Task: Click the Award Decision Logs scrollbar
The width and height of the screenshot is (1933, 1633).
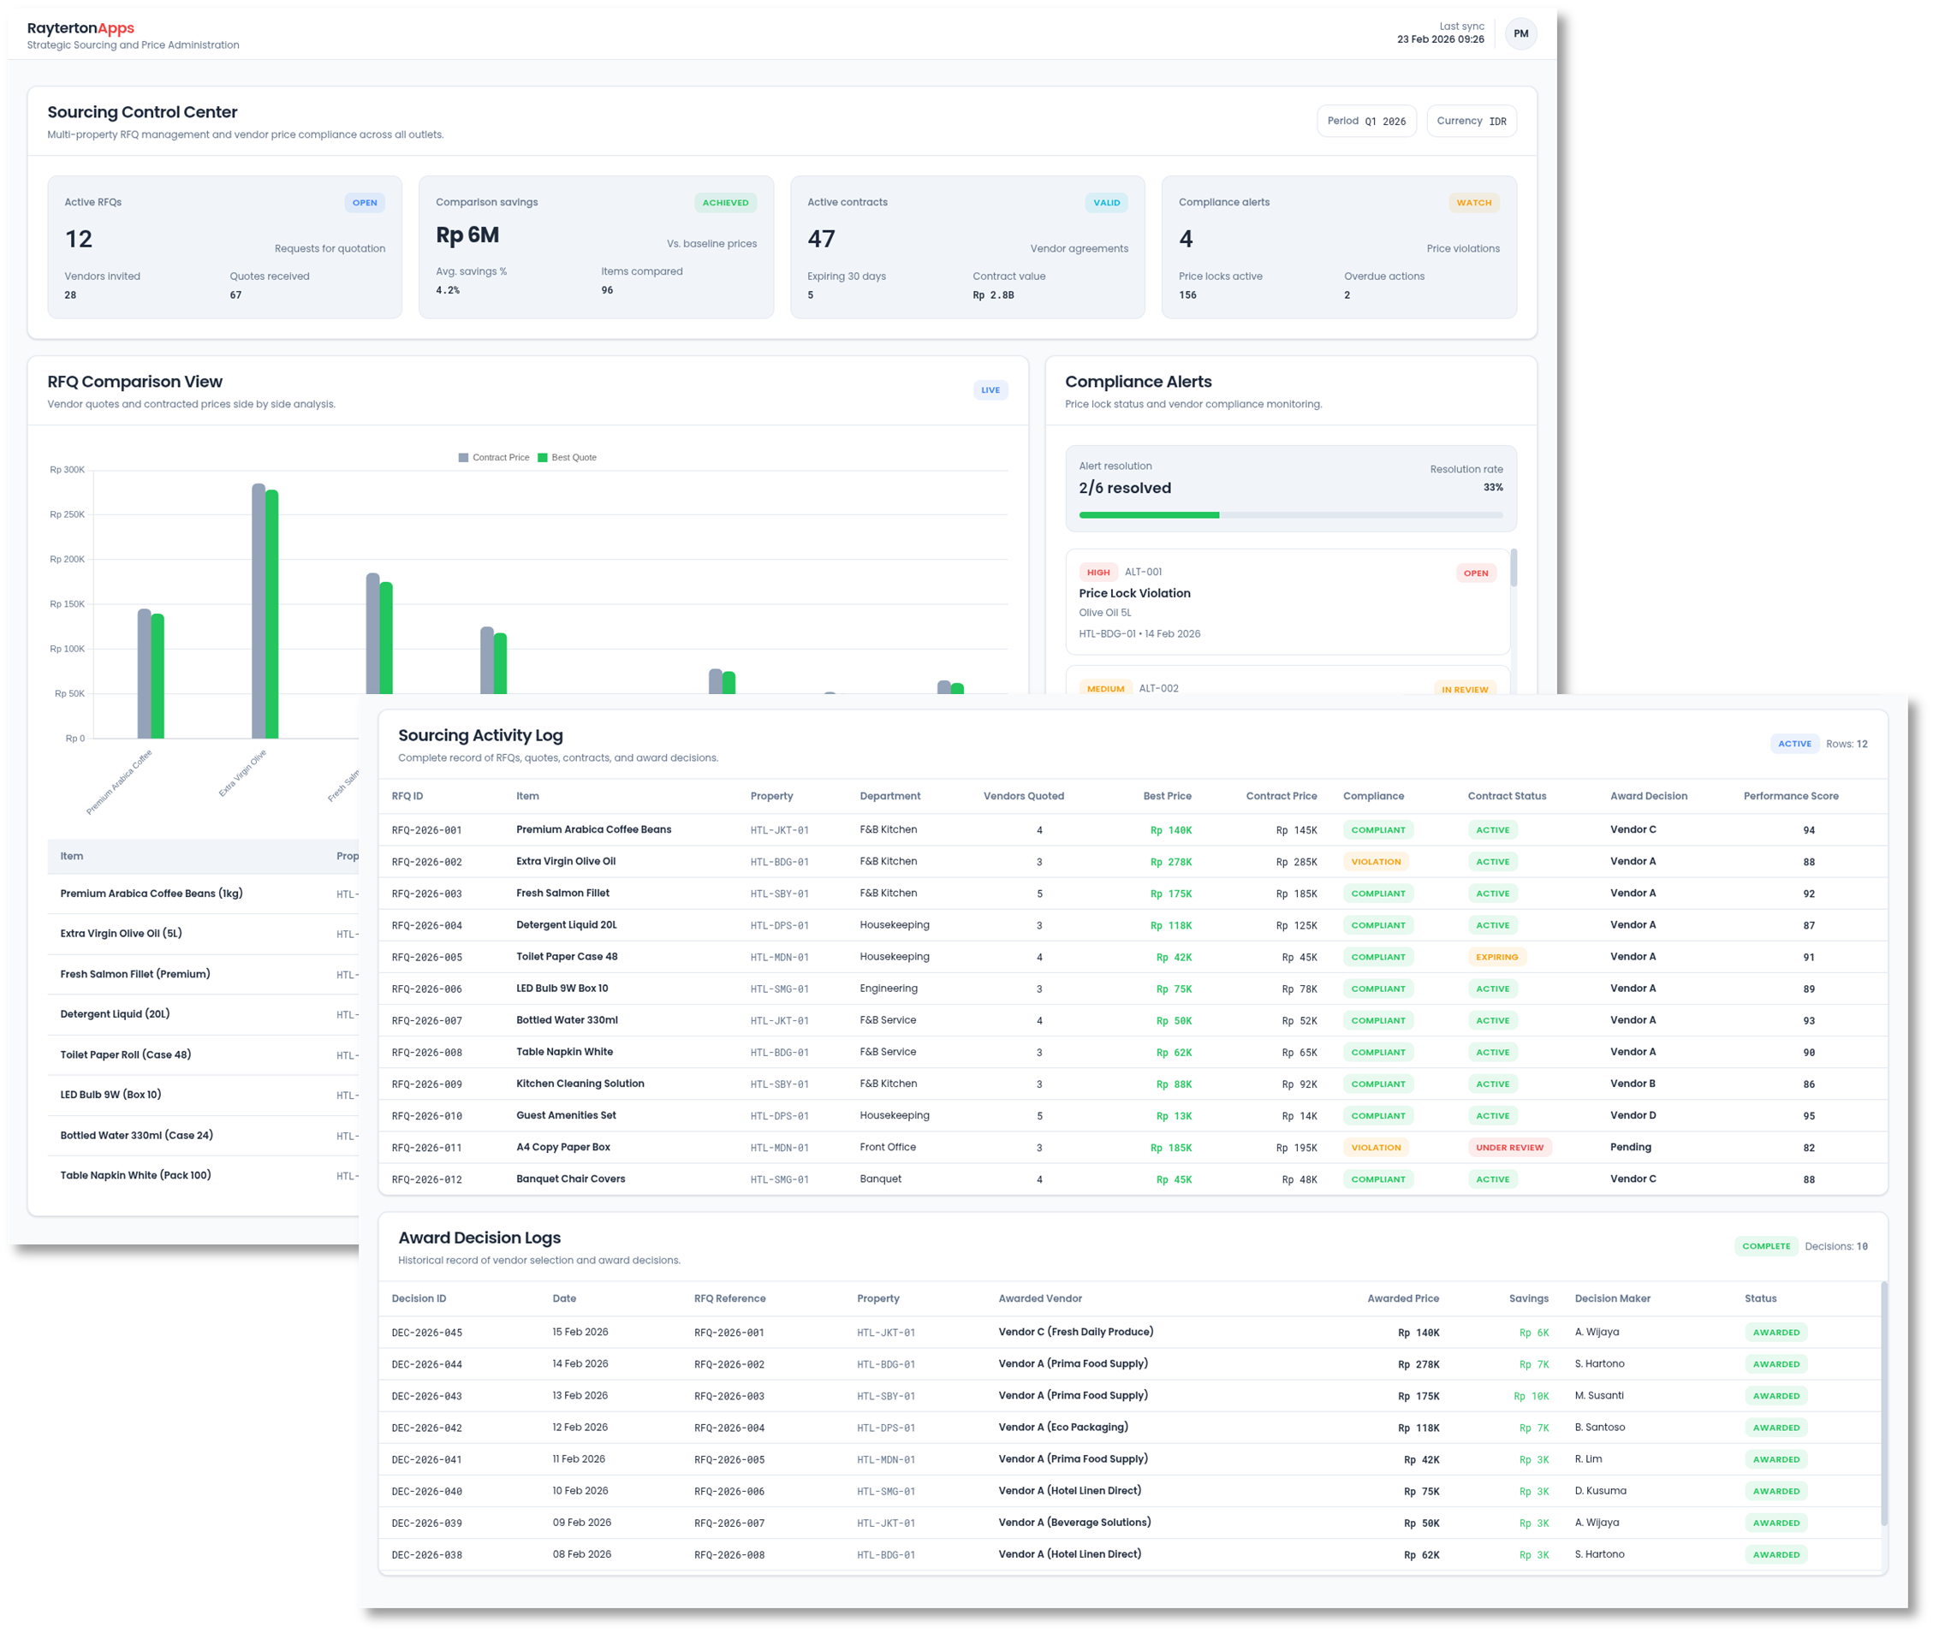Action: [1883, 1403]
